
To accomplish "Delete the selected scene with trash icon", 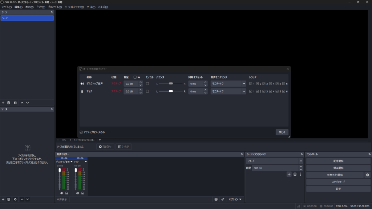I will tap(9, 103).
